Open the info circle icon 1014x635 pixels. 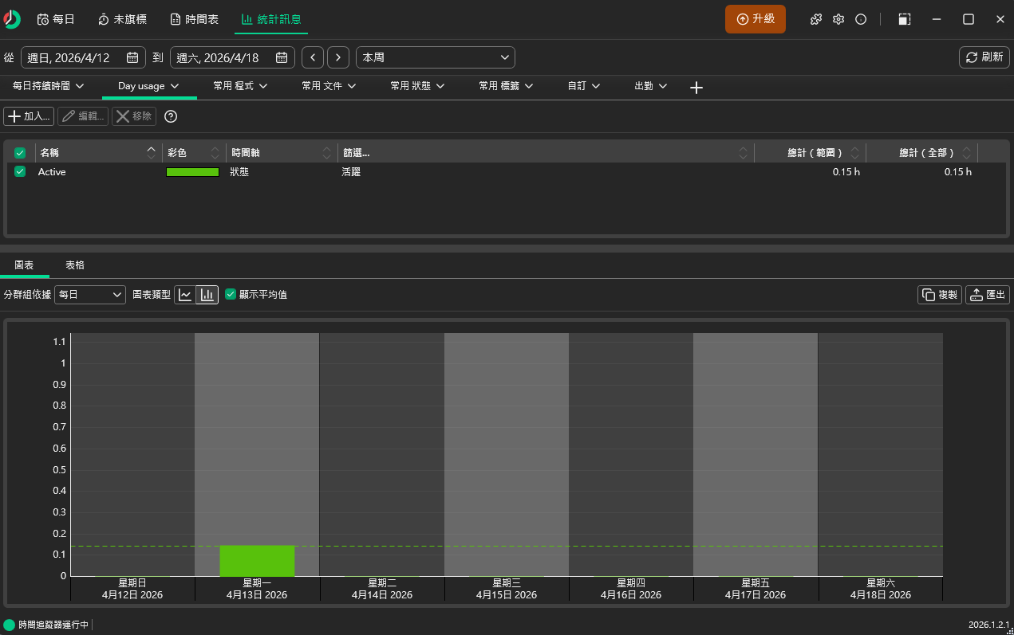[x=861, y=19]
